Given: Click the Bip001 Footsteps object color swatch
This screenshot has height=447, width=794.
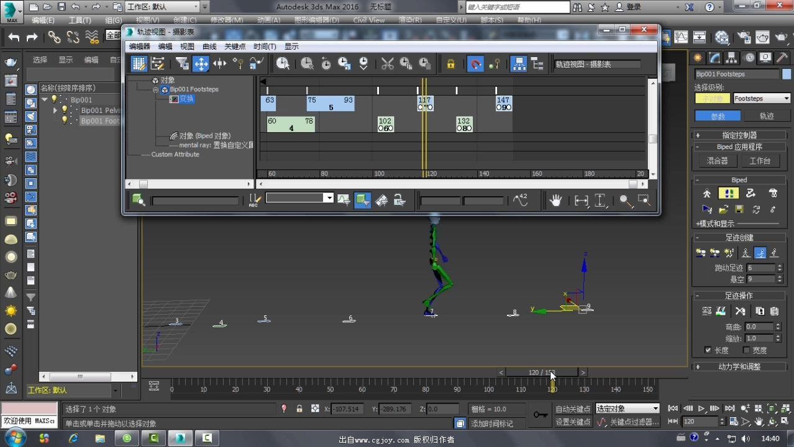Looking at the screenshot, I should [786, 74].
